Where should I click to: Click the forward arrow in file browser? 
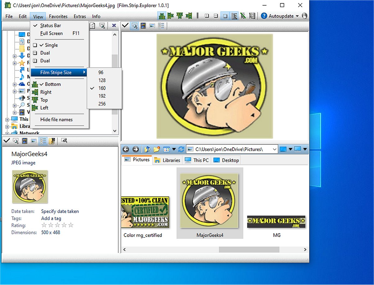coord(135,149)
